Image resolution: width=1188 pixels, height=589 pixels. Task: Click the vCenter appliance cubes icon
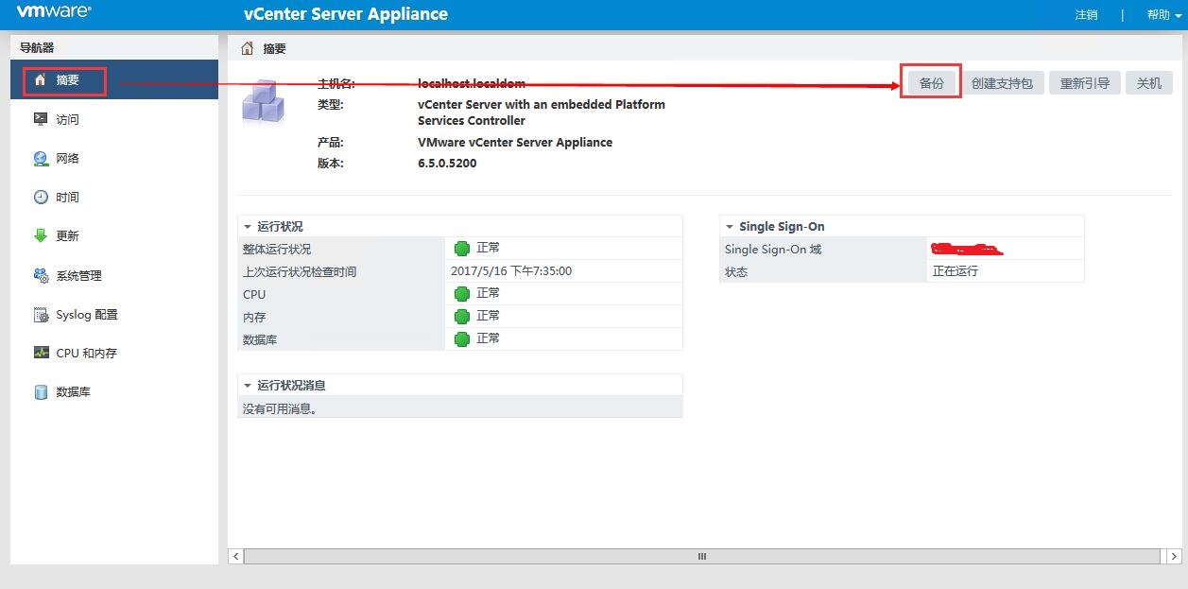pyautogui.click(x=264, y=102)
